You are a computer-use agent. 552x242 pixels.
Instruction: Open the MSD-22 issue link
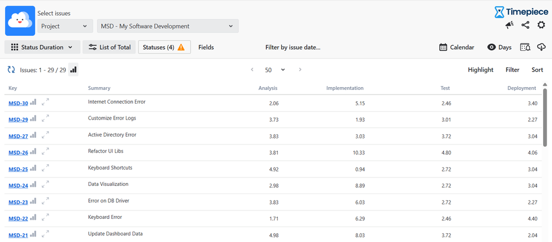(18, 219)
